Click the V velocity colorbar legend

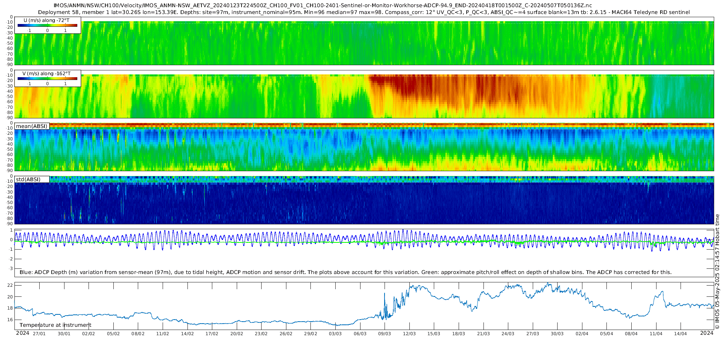(x=48, y=78)
